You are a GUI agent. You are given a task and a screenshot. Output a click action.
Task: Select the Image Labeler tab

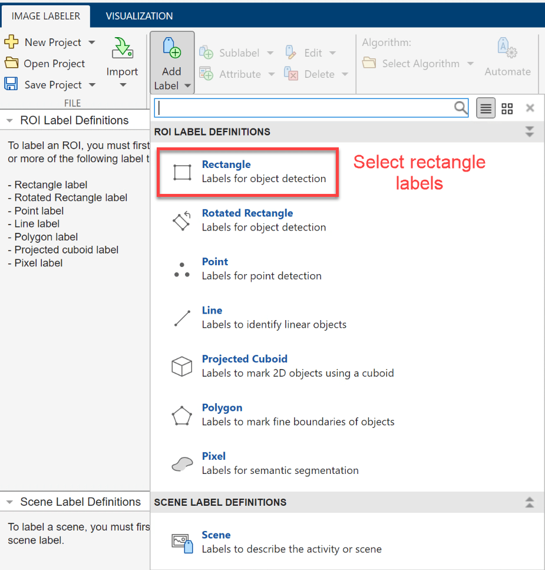click(45, 16)
